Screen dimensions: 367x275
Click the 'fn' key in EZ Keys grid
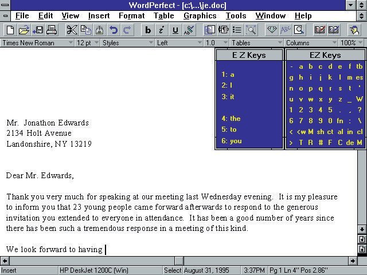pyautogui.click(x=340, y=121)
